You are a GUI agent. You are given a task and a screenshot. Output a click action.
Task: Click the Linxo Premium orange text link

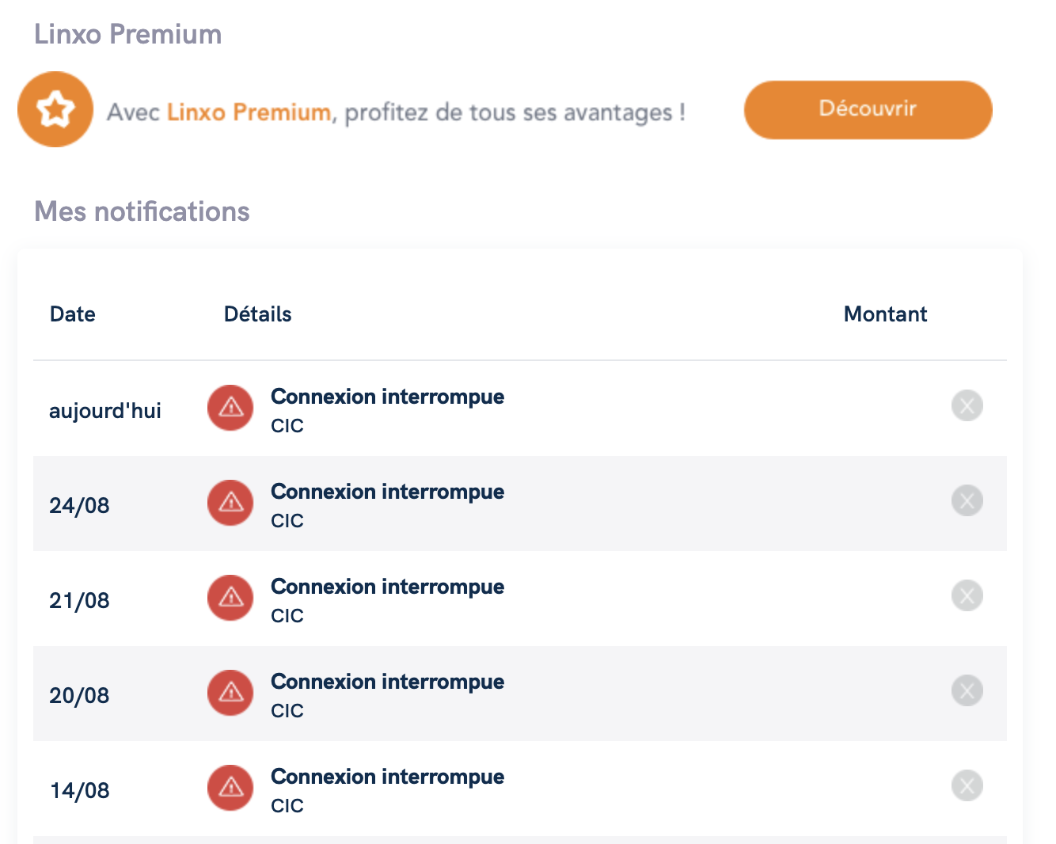click(249, 112)
